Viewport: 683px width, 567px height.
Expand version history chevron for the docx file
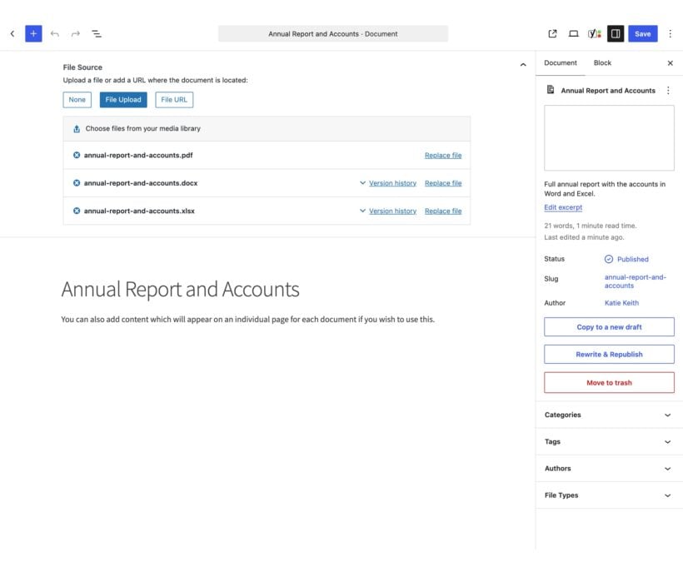362,183
